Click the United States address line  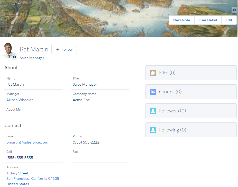(x=18, y=184)
